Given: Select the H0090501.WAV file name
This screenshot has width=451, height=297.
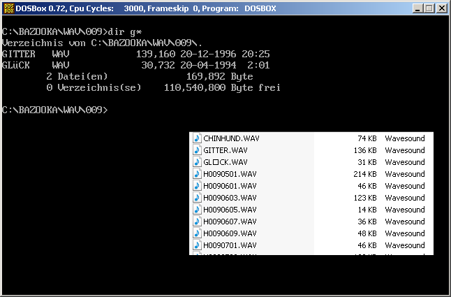Looking at the screenshot, I should click(x=230, y=174).
